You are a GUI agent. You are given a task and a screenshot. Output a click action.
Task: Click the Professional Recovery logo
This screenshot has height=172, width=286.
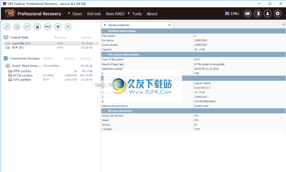(10, 14)
